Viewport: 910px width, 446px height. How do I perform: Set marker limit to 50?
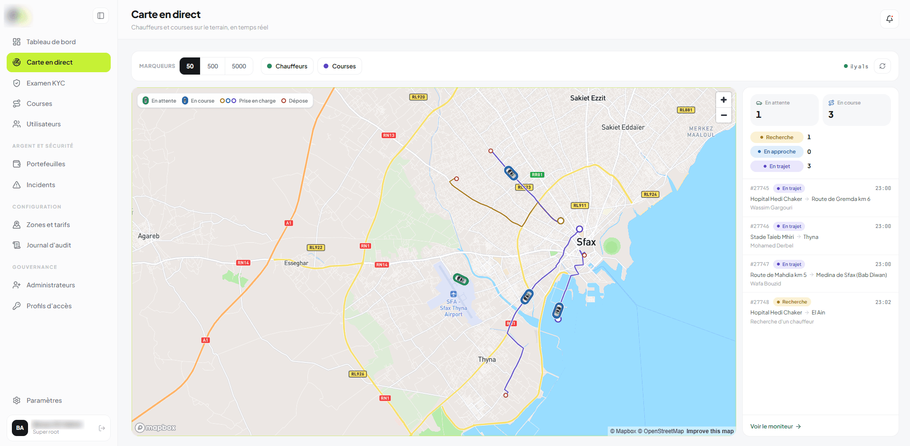pos(190,66)
